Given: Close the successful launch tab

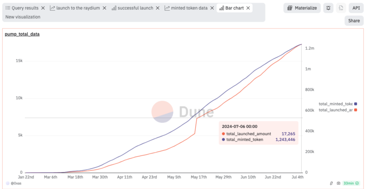Looking at the screenshot, I should tap(158, 8).
